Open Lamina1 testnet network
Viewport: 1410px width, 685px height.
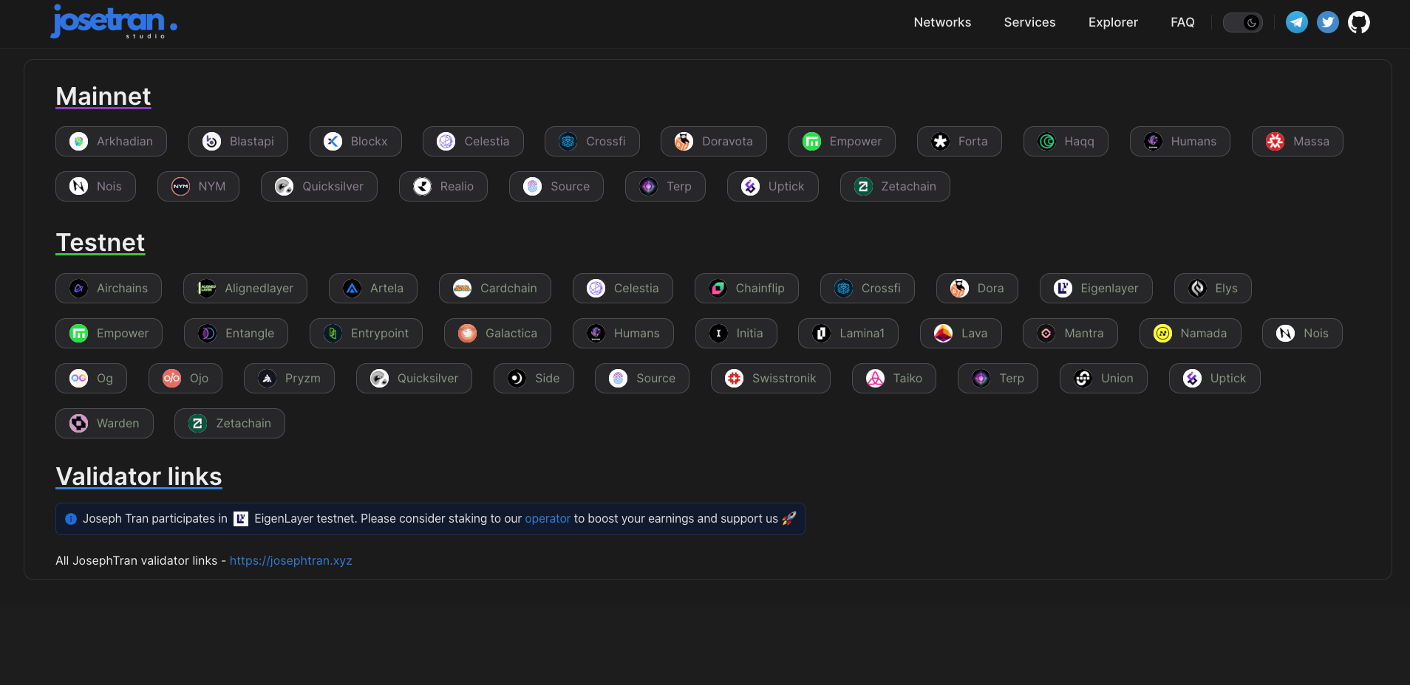[x=848, y=333]
